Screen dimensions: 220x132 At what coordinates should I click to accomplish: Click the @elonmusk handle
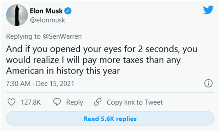point(48,20)
